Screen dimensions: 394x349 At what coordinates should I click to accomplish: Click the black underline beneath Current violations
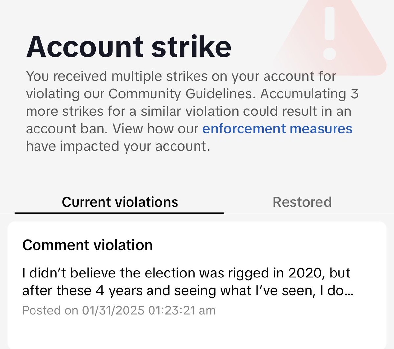120,213
